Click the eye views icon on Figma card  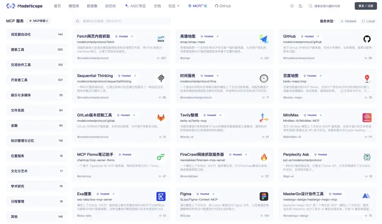click(x=262, y=216)
